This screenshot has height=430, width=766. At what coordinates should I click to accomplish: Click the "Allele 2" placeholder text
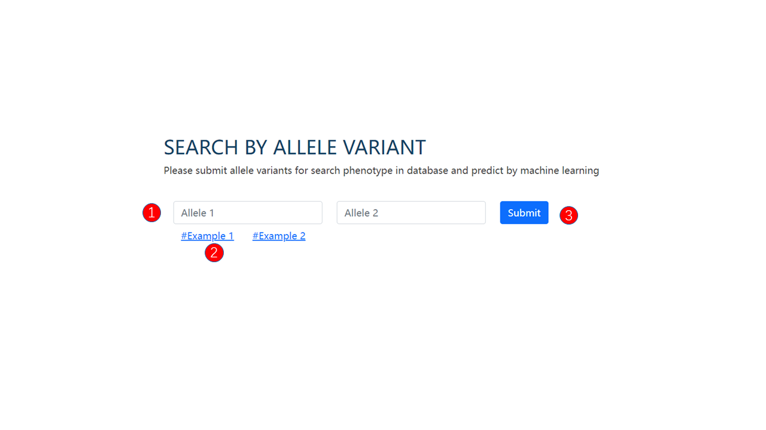[361, 213]
